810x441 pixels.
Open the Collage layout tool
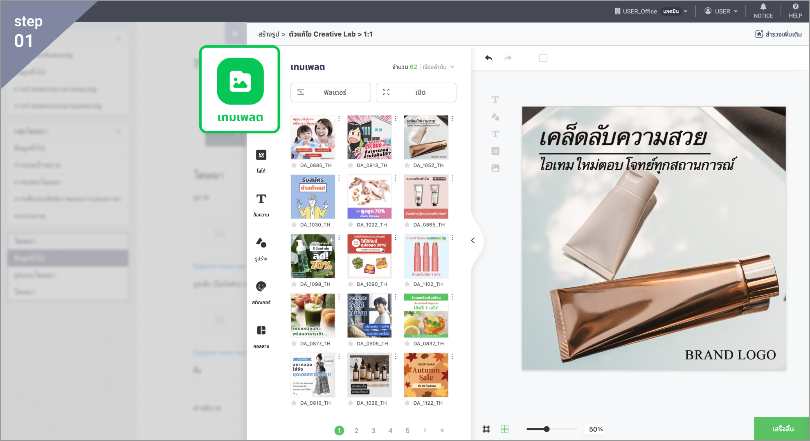click(x=261, y=330)
